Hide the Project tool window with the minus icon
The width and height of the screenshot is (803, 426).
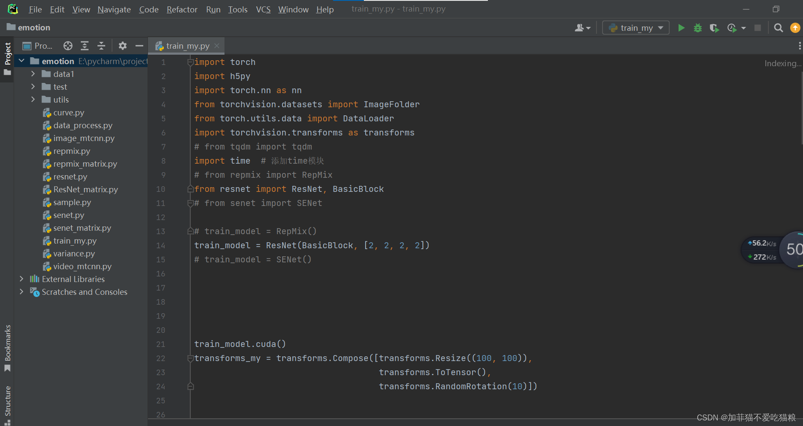click(x=139, y=46)
